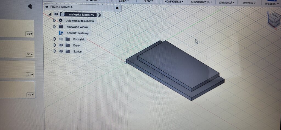Click the Ustawienia dokumentu gear icon
The image size is (281, 130).
(61, 21)
